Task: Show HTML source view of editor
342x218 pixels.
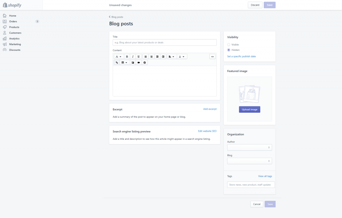Action: pos(212,57)
